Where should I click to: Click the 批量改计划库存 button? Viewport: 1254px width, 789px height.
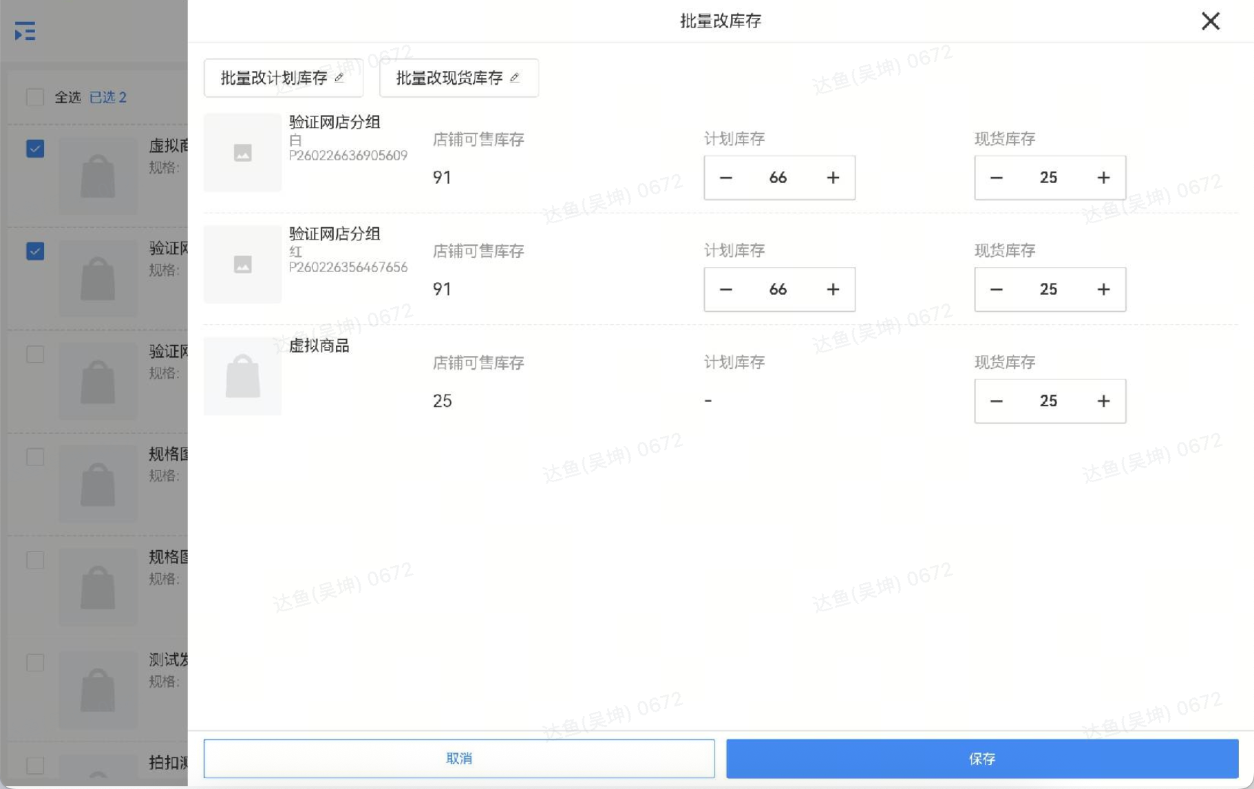tap(283, 78)
